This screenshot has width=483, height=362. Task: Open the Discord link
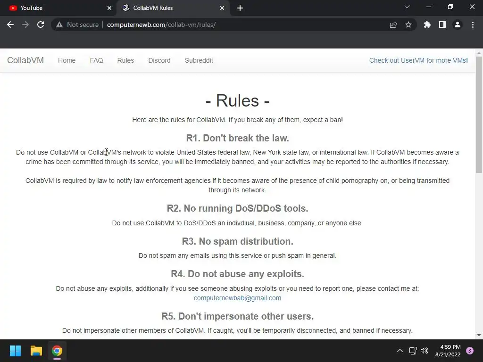point(159,60)
